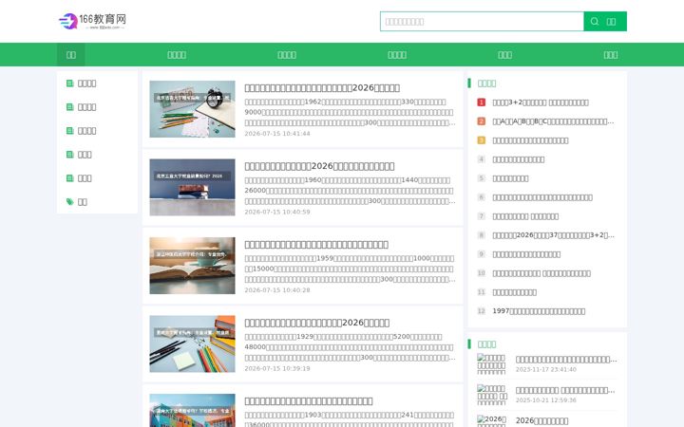Open thumbnail with open book and teacup

pos(192,266)
